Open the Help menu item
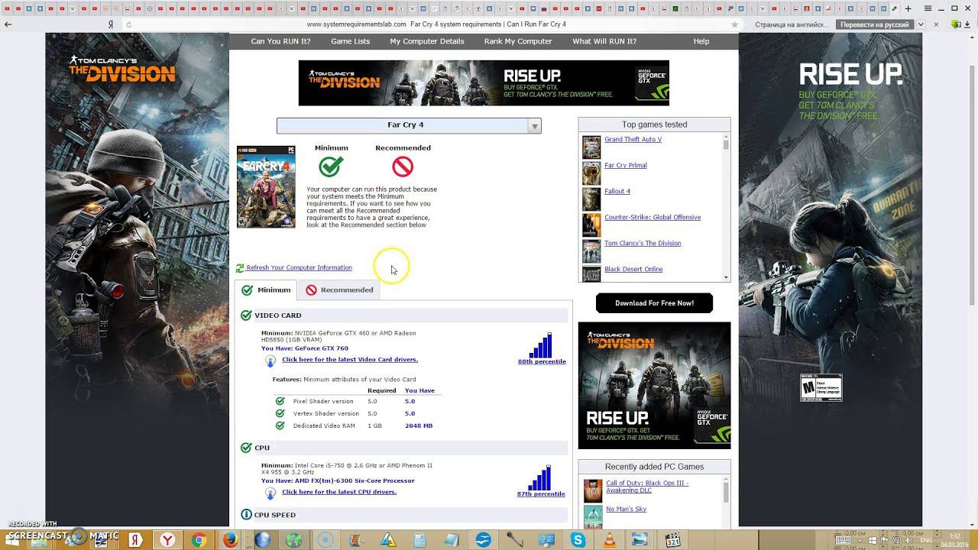The width and height of the screenshot is (978, 550). coord(701,41)
